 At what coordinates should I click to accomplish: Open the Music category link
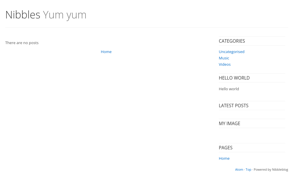224,58
